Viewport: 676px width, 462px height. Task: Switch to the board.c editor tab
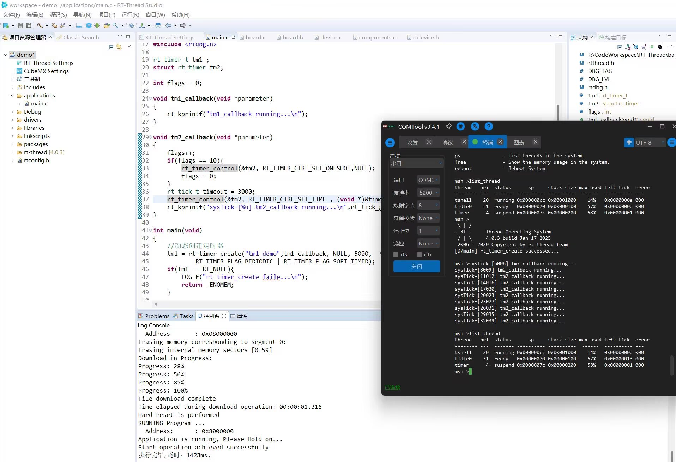(x=255, y=37)
